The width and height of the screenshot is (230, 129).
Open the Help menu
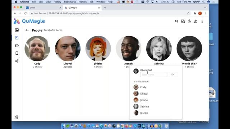(x=110, y=2)
